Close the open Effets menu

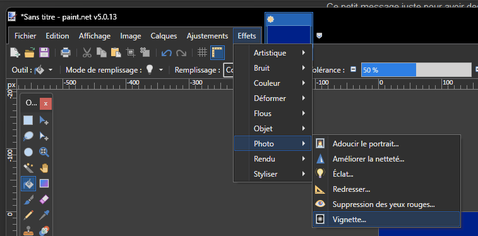(x=247, y=36)
